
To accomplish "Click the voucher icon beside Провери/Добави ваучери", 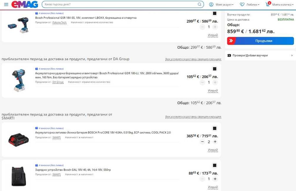I will pyautogui.click(x=229, y=55).
